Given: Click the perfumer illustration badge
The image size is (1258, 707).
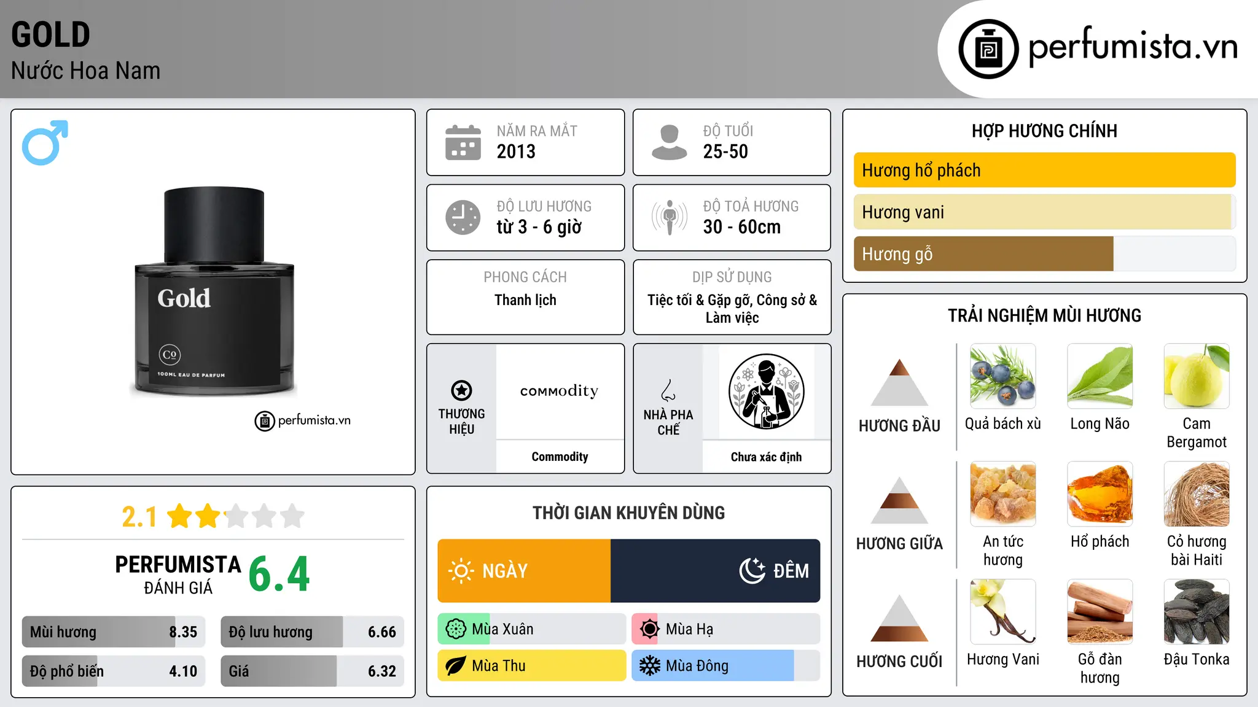Looking at the screenshot, I should (x=766, y=392).
